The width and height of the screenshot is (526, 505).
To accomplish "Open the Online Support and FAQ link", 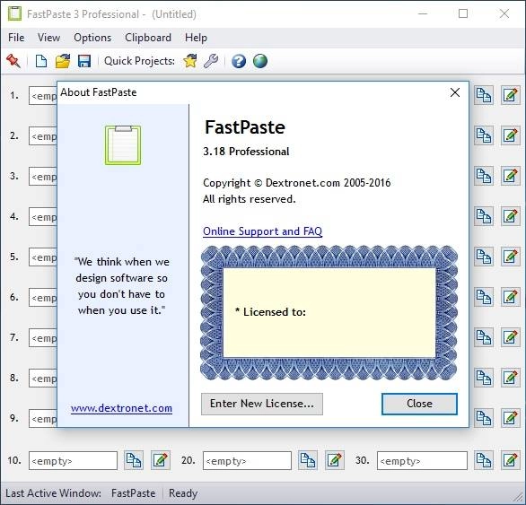I will pos(263,231).
